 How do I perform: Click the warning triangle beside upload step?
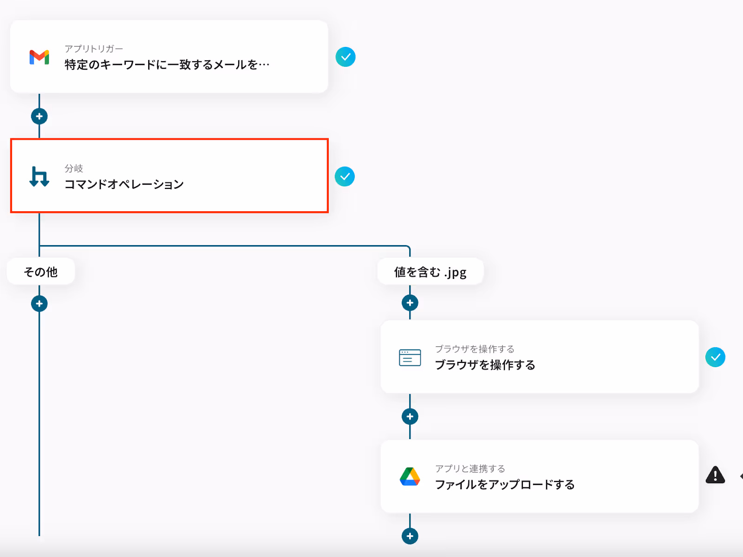coord(715,475)
